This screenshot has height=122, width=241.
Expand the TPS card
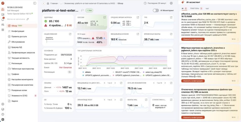point(171,17)
